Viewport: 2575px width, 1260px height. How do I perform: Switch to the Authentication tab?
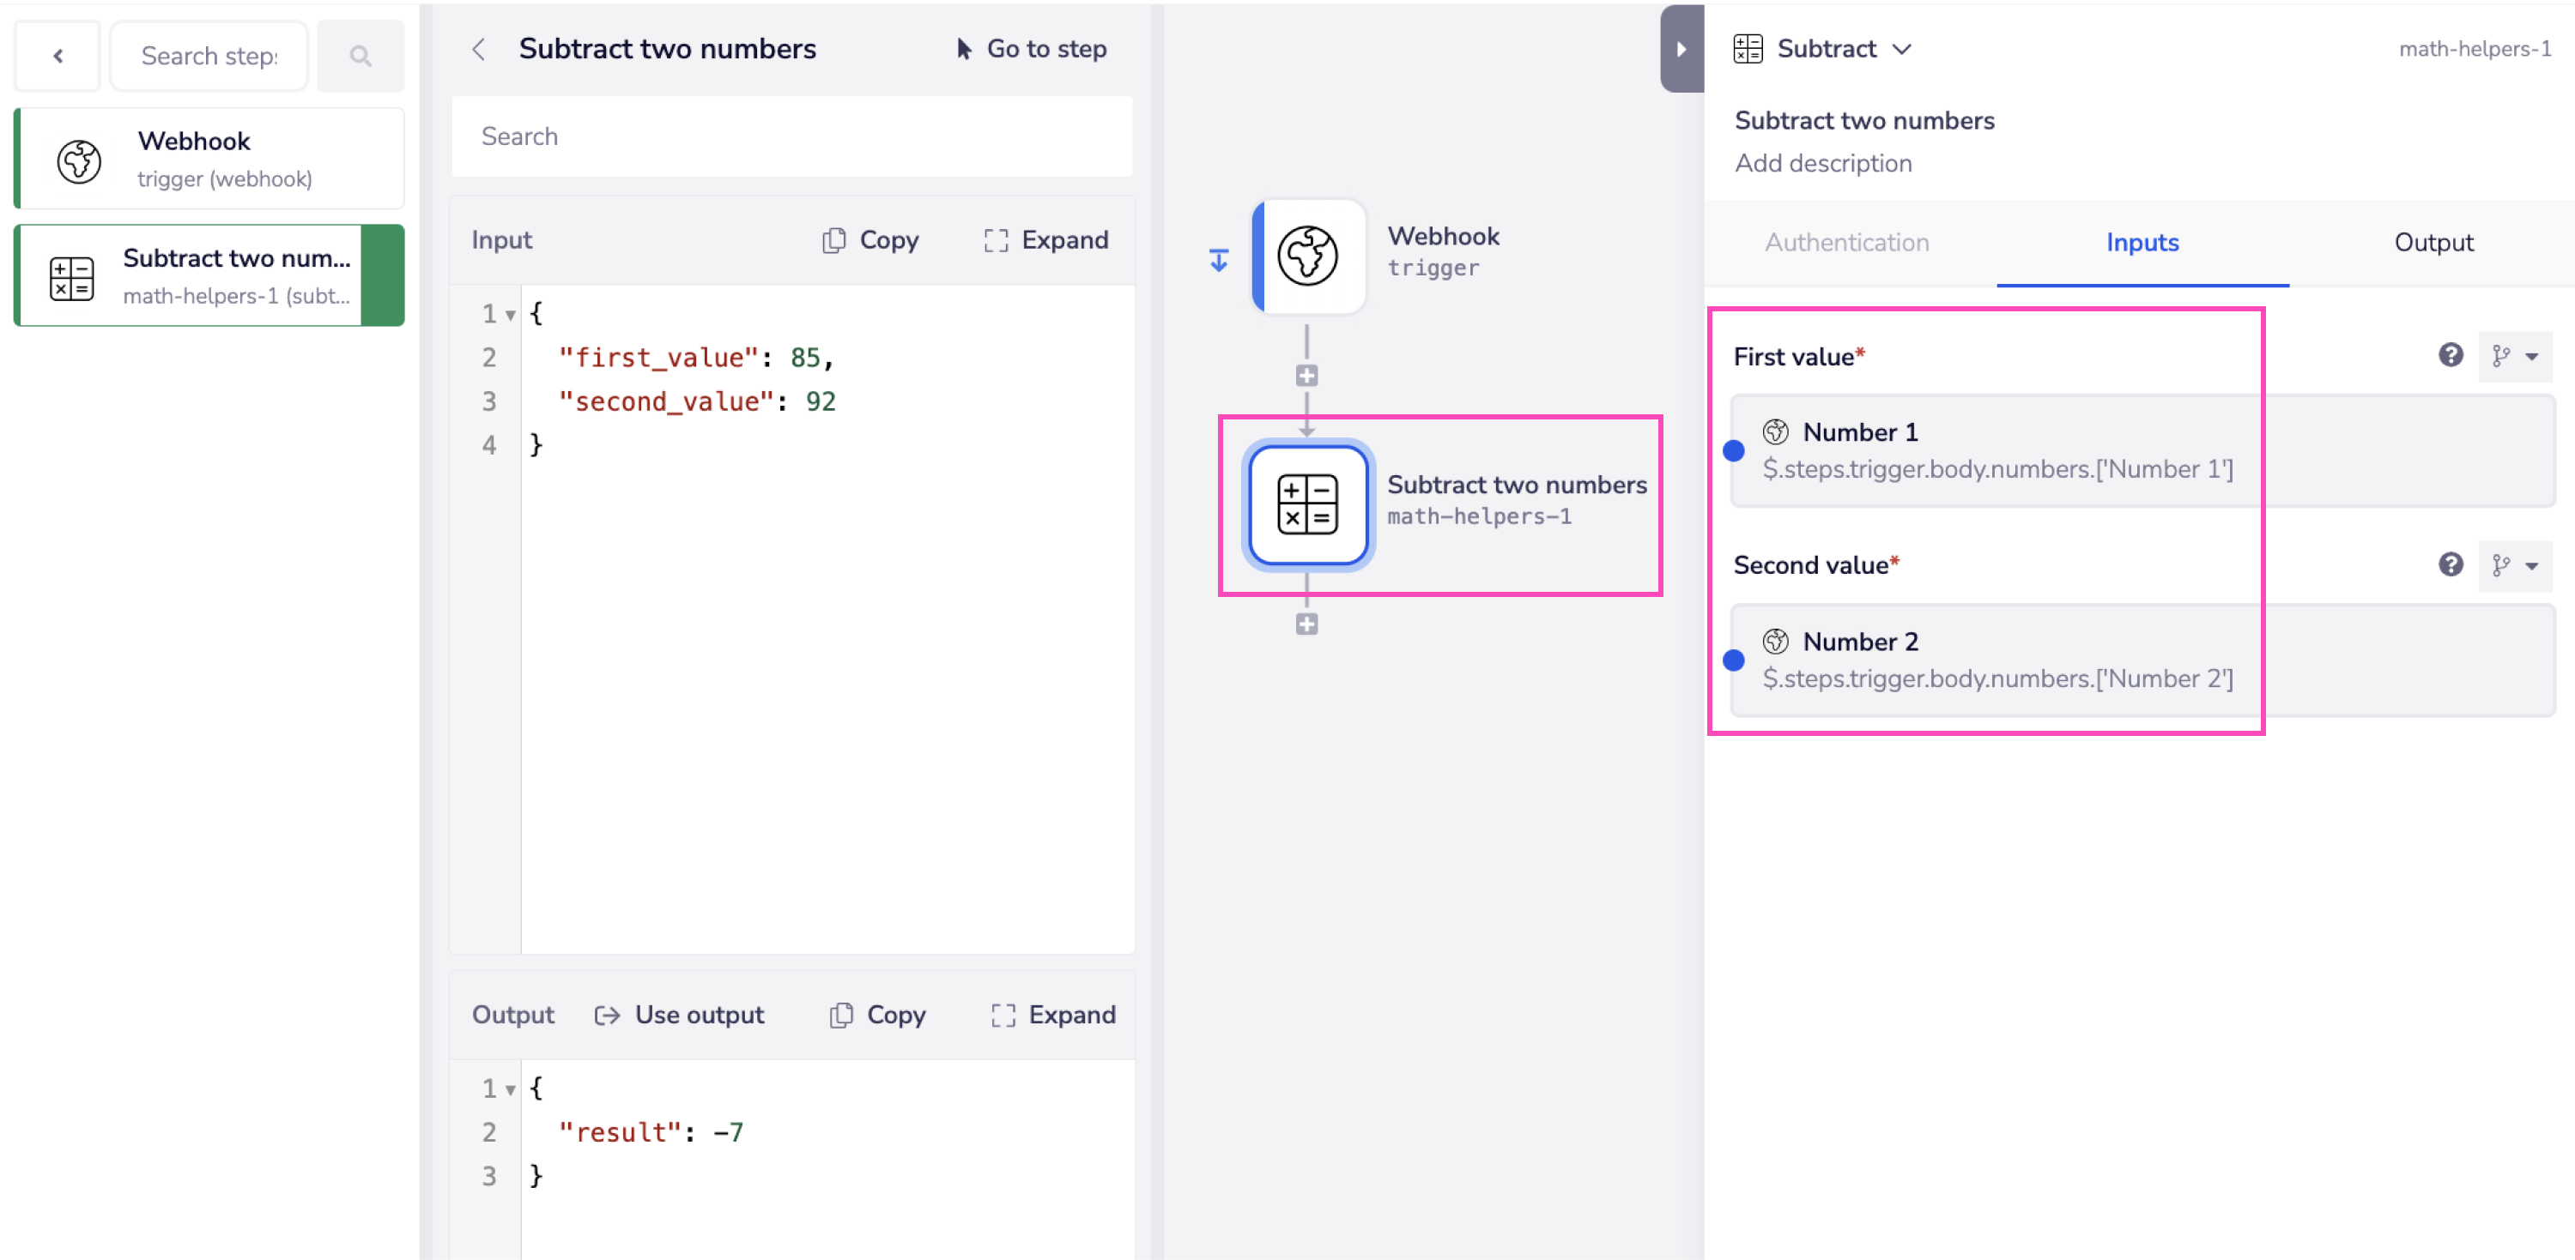[1846, 243]
